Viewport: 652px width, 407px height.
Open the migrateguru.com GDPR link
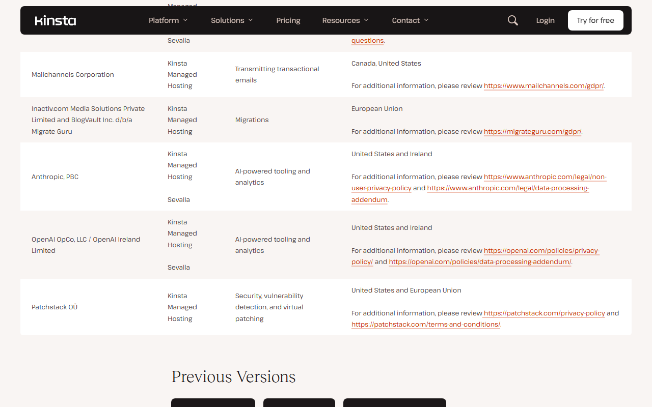coord(532,131)
